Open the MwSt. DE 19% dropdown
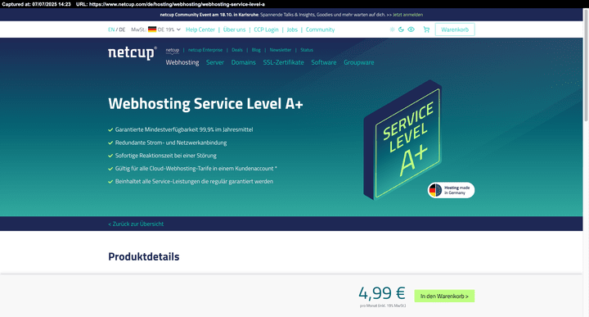589x317 pixels. click(x=156, y=29)
